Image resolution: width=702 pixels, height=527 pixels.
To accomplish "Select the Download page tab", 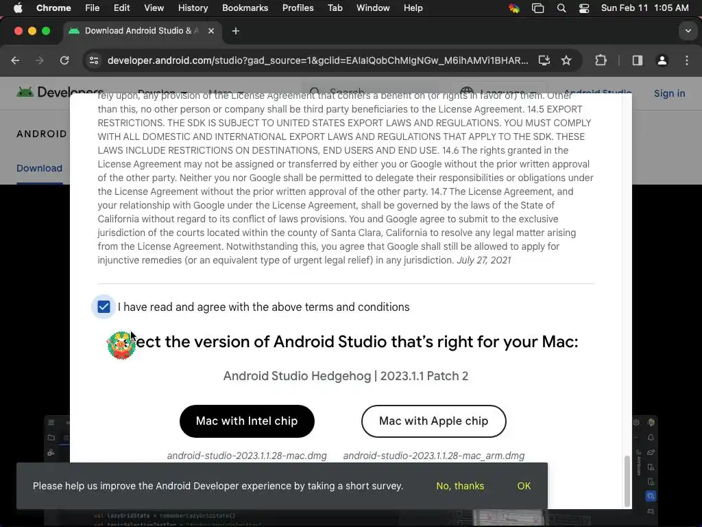I will click(39, 168).
